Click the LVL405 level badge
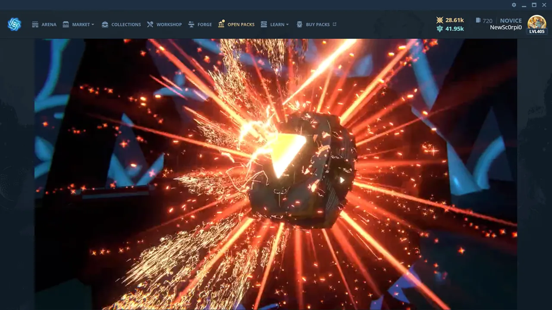The width and height of the screenshot is (552, 310). pos(537,31)
